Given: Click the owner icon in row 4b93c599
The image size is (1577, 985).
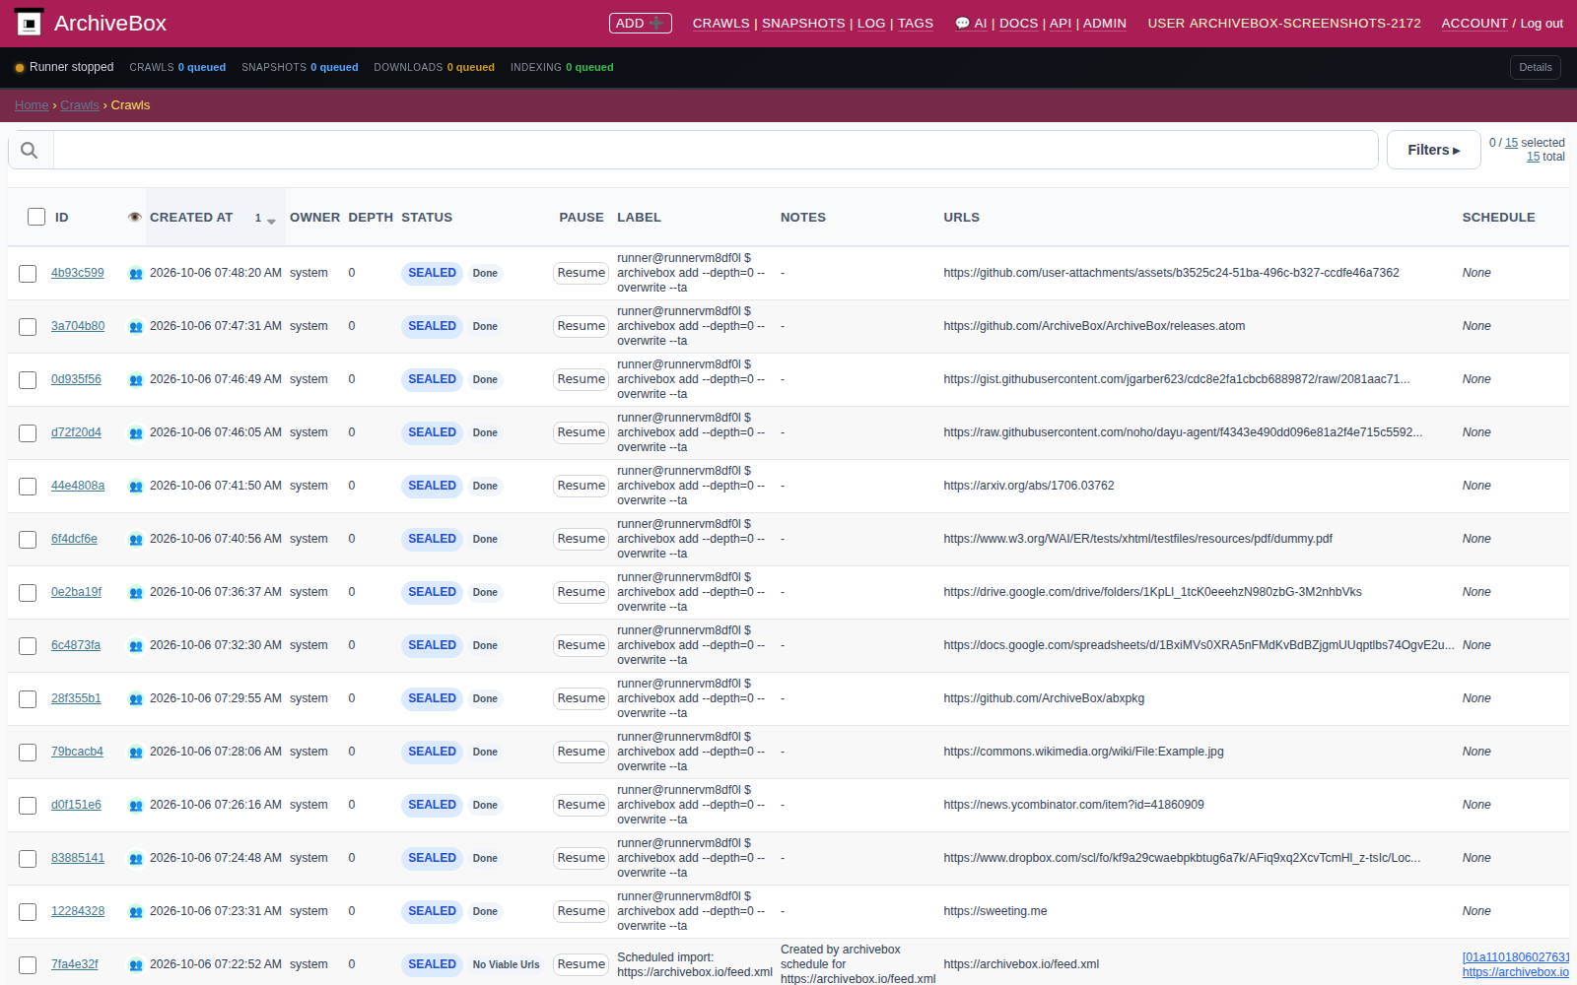Looking at the screenshot, I should tap(136, 274).
